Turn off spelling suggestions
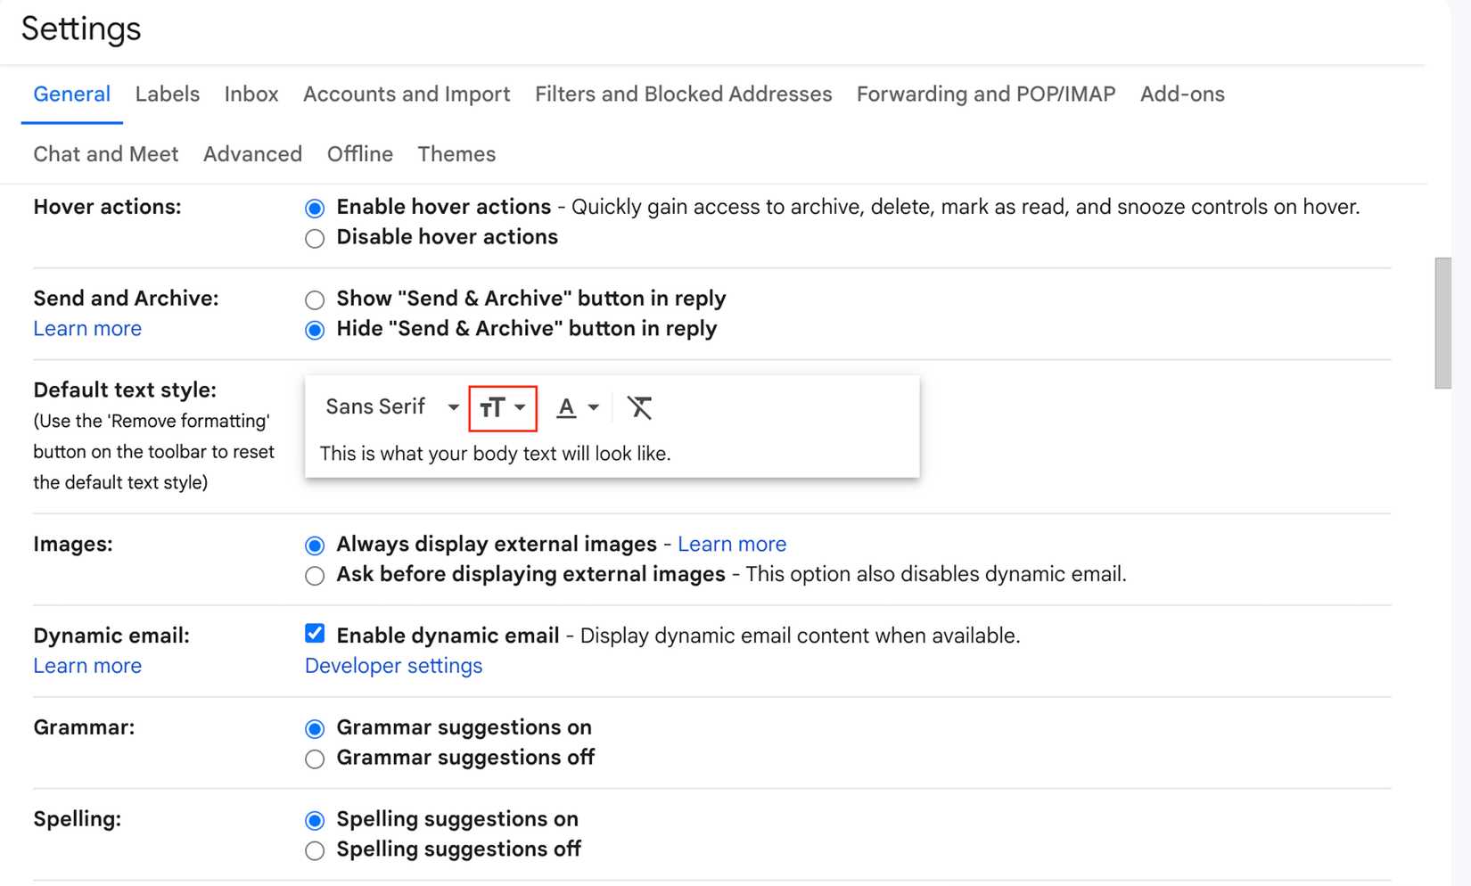Image resolution: width=1471 pixels, height=886 pixels. click(314, 850)
